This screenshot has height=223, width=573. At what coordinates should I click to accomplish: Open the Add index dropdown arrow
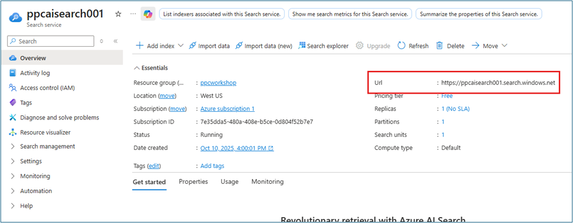click(x=180, y=46)
